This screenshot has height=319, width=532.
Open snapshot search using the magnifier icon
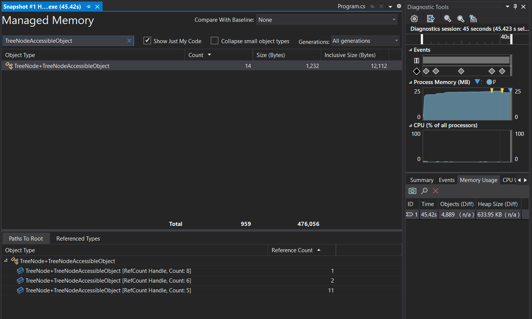424,191
